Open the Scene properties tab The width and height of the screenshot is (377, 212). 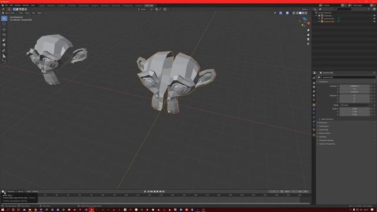314,95
